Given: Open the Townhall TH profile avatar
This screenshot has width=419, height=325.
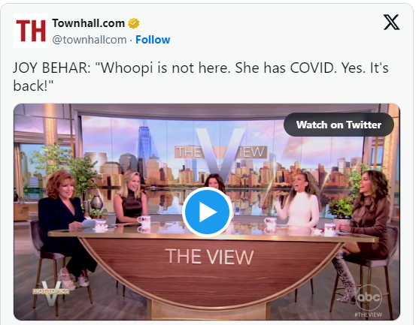Looking at the screenshot, I should click(x=31, y=31).
